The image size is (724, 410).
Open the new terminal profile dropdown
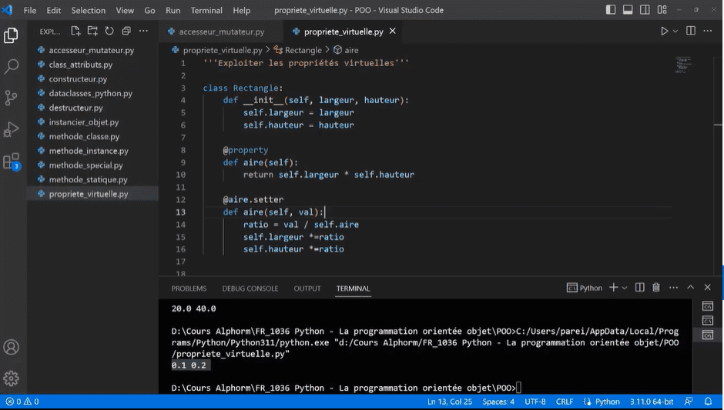pos(625,288)
